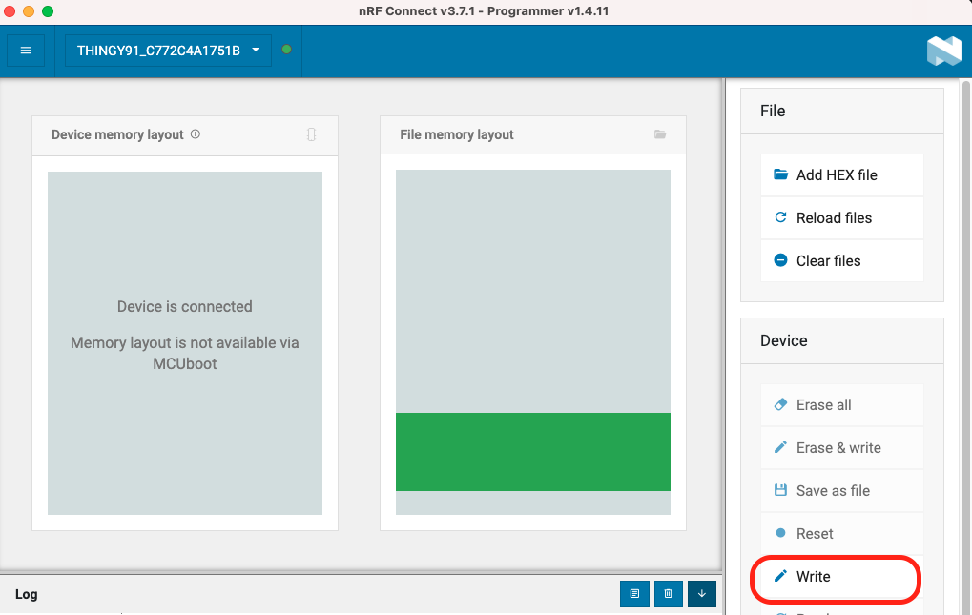
Task: Open the THINGY91_C772C4A1751B device selector dropdown
Action: pyautogui.click(x=168, y=51)
